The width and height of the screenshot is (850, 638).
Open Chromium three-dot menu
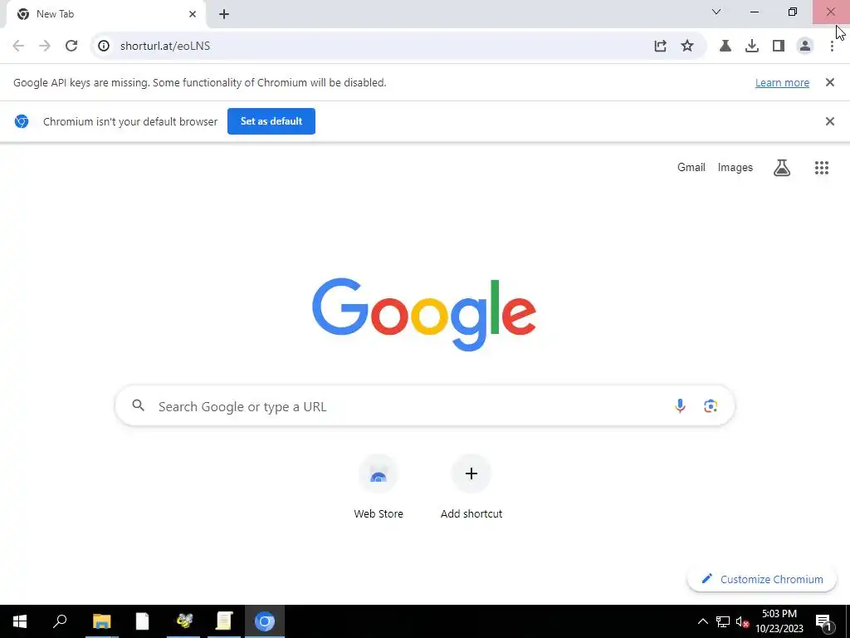pos(832,47)
